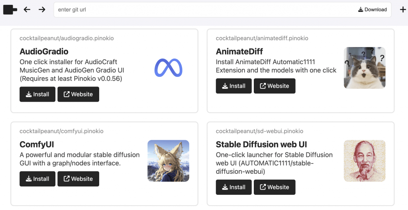Click the red banknote portrait thumbnail
This screenshot has height=210, width=408.
[365, 161]
